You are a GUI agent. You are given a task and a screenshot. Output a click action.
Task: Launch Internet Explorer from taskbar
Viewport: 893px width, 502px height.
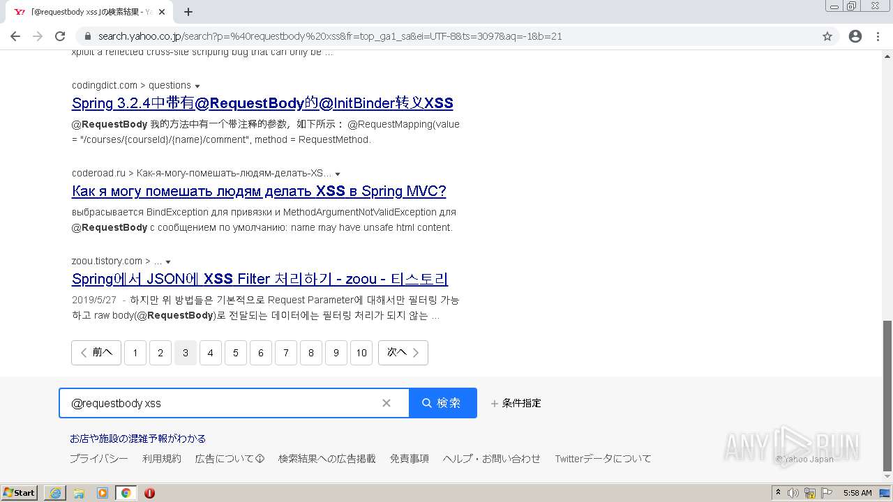click(x=55, y=493)
